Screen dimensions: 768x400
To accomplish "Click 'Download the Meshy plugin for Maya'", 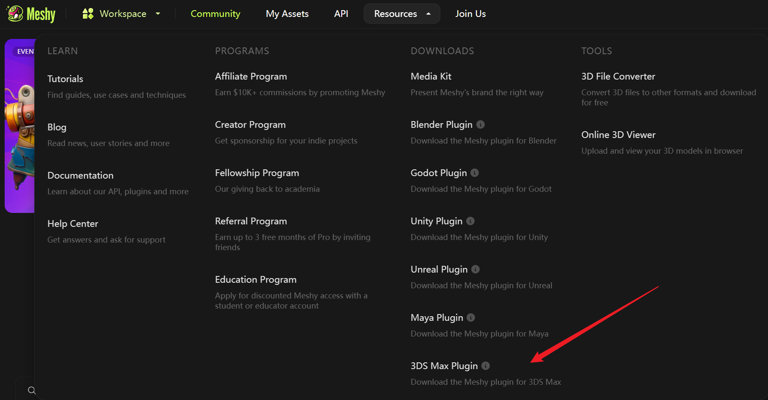I will point(479,334).
